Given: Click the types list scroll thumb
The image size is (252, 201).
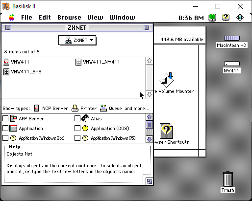Looking at the screenshot, I should 150,125.
